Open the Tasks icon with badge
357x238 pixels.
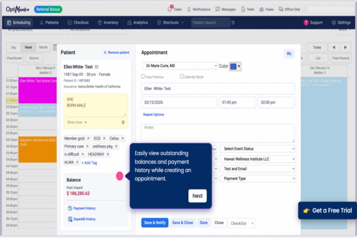click(x=170, y=9)
